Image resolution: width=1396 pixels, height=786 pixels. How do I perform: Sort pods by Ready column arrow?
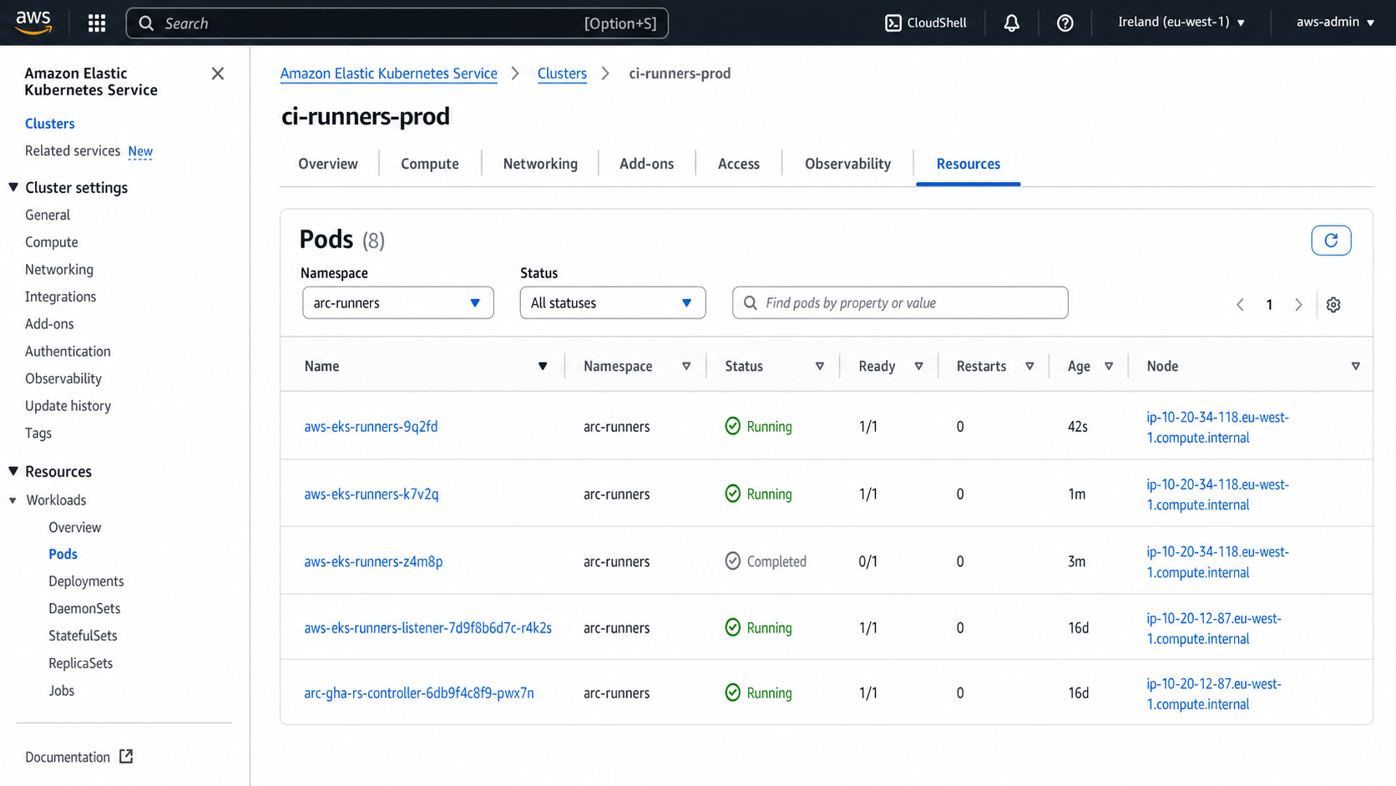coord(918,366)
